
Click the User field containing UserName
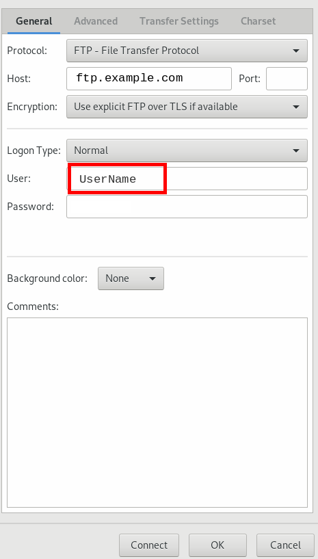click(x=187, y=179)
